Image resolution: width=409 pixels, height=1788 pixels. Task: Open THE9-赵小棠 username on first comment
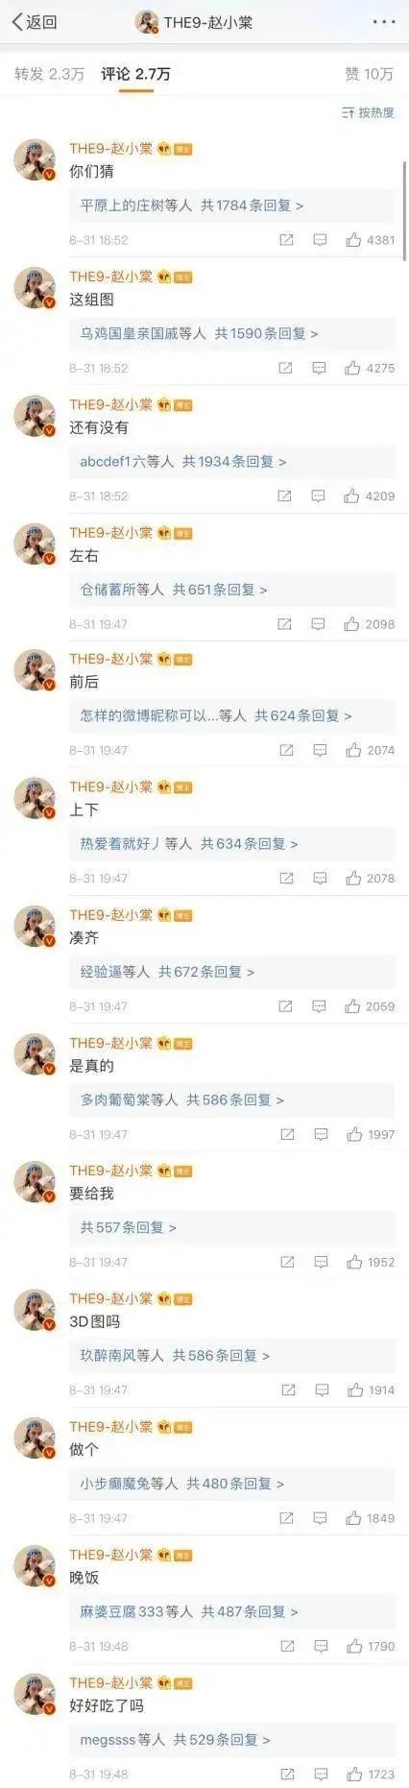pos(110,149)
